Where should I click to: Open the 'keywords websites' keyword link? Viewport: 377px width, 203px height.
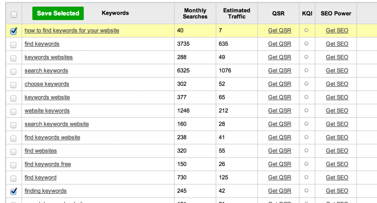coord(49,57)
